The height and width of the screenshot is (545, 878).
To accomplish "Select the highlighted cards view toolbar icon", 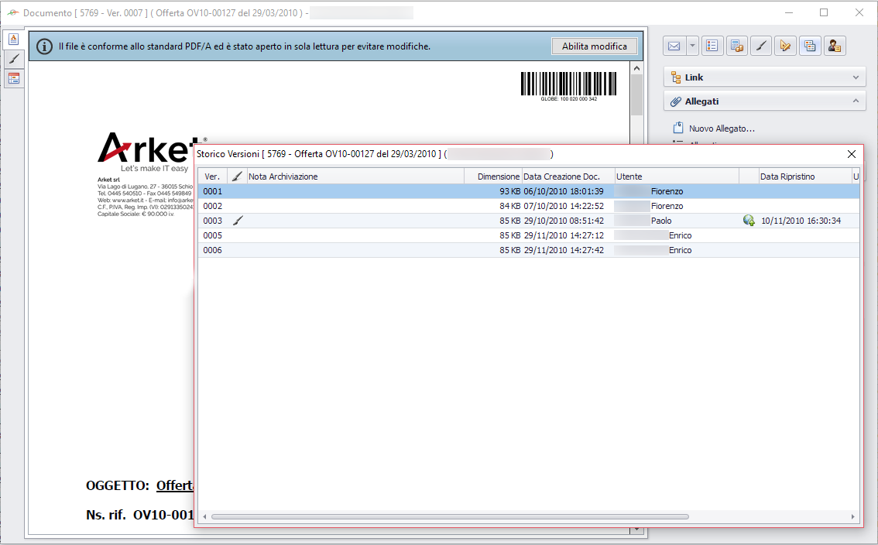I will 811,45.
